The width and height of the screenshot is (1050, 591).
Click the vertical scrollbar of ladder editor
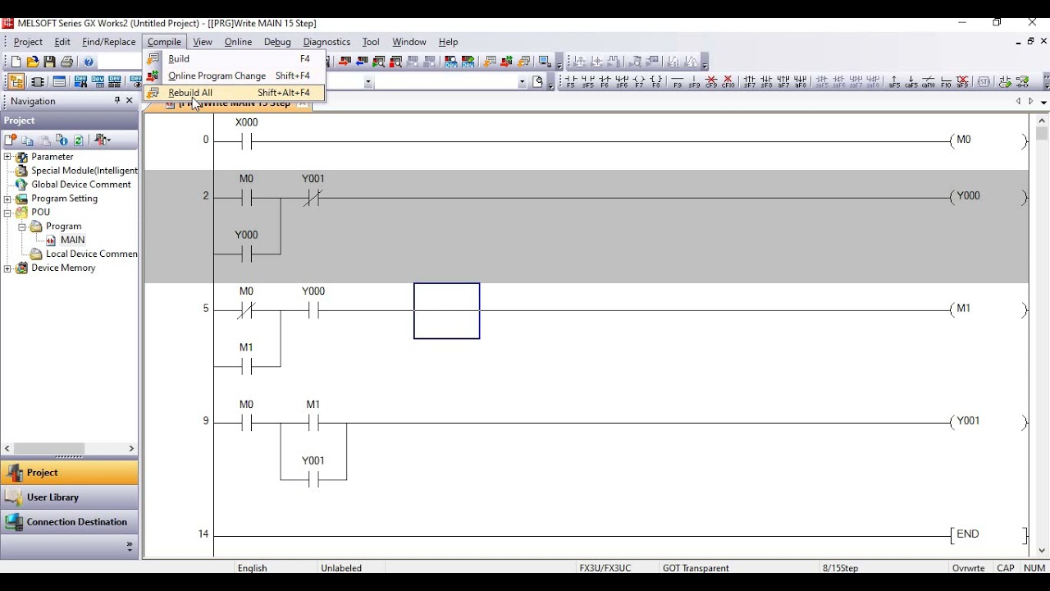coord(1042,337)
